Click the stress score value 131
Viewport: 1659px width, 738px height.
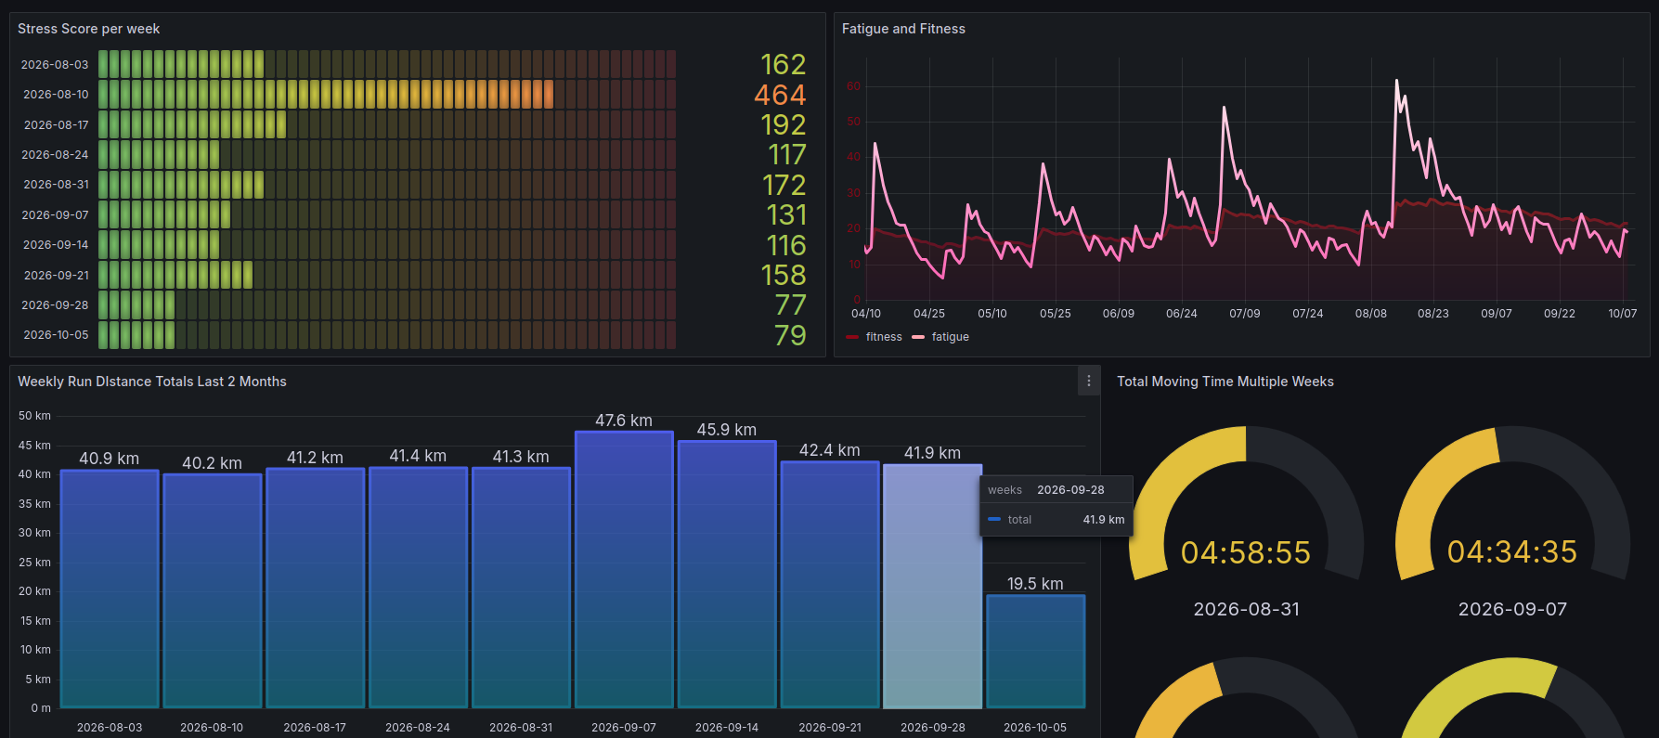pos(785,214)
